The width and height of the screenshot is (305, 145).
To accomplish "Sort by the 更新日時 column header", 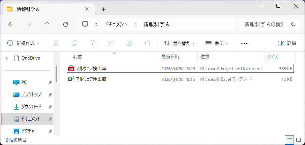I will [x=178, y=57].
